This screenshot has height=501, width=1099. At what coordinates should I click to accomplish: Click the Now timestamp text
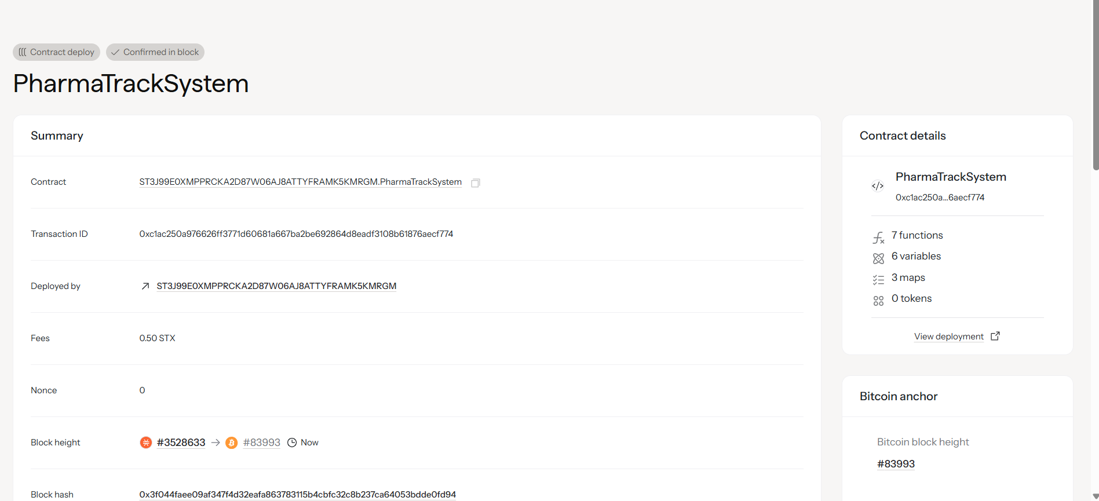click(x=309, y=443)
